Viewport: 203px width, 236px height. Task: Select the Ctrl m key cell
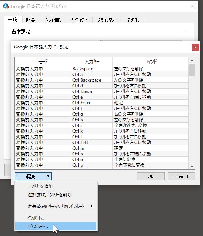(92, 148)
